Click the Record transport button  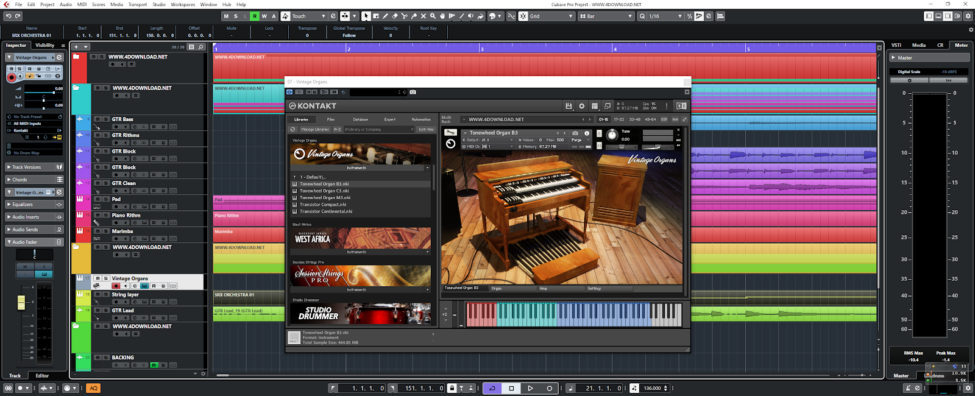549,388
